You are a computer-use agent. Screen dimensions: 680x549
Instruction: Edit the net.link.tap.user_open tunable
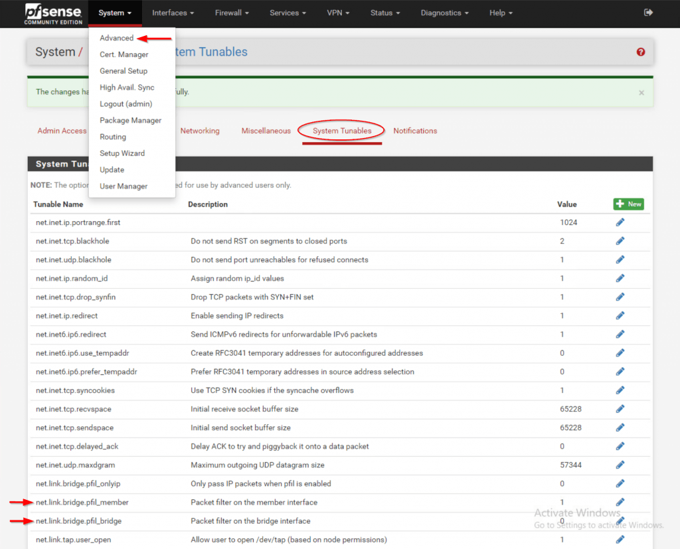pyautogui.click(x=620, y=540)
